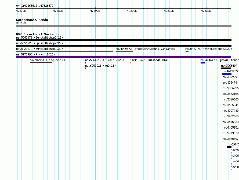The height and width of the screenshot is (180, 239).
Task: Click nsv6053521 (Wu2021) variant label
Action: pyautogui.click(x=101, y=66)
